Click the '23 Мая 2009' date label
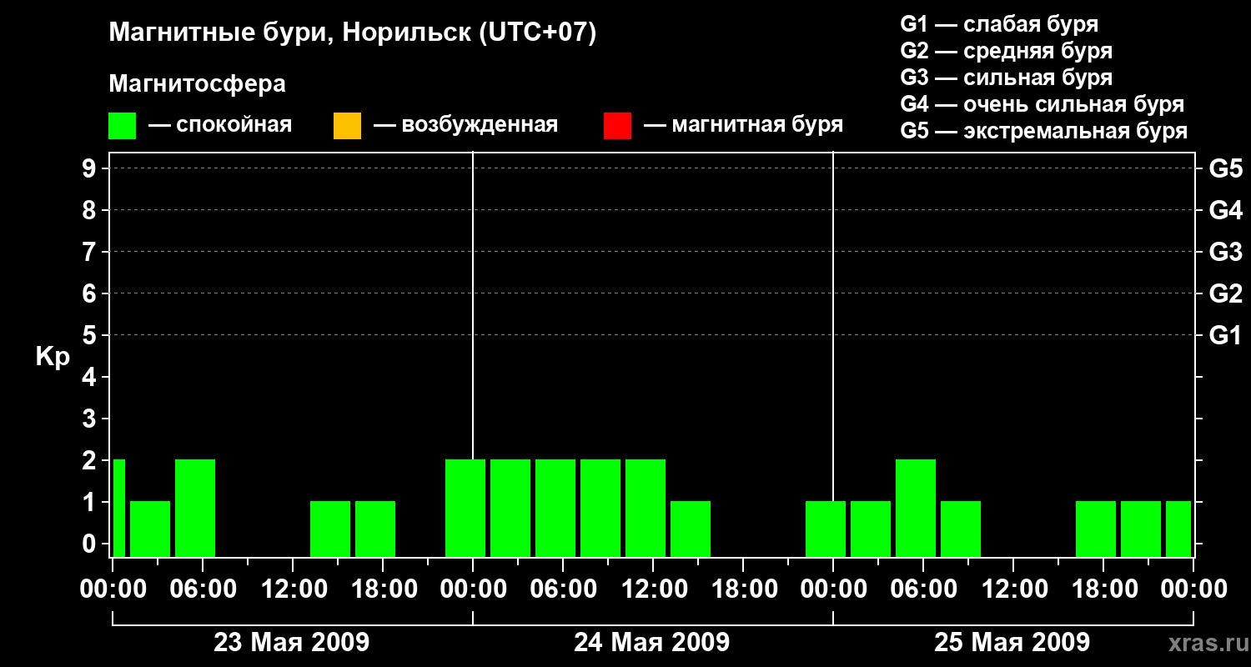 click(x=292, y=642)
